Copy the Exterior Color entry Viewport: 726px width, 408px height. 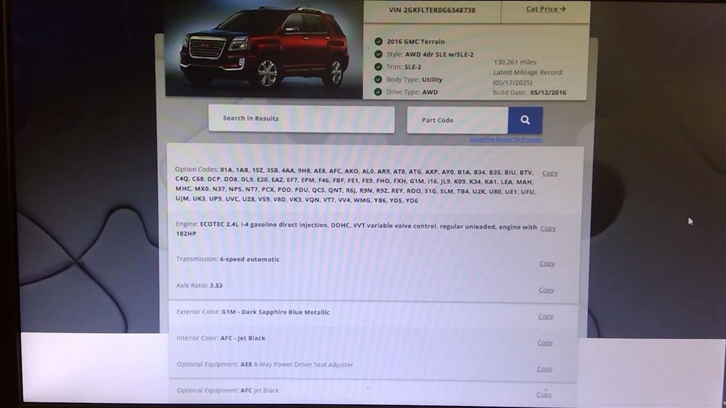[546, 317]
